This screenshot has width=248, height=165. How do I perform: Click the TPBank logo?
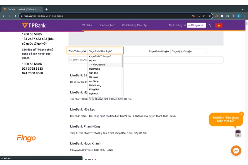[x=34, y=25]
